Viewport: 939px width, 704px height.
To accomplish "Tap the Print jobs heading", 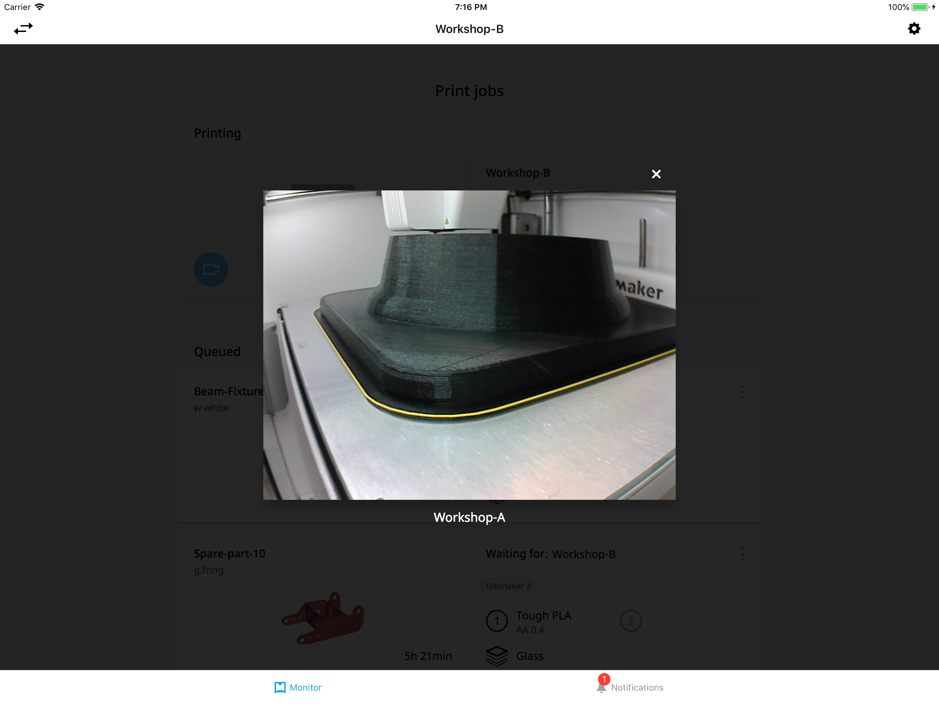I will pyautogui.click(x=469, y=91).
